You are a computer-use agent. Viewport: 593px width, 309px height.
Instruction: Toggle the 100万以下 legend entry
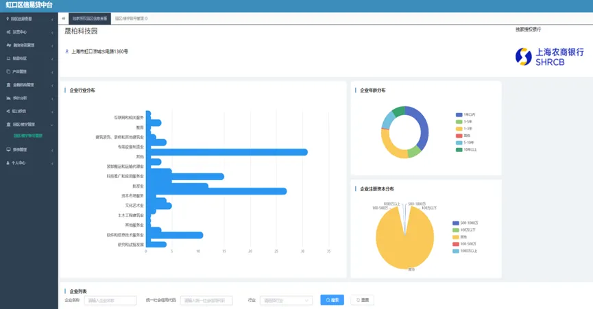[464, 230]
